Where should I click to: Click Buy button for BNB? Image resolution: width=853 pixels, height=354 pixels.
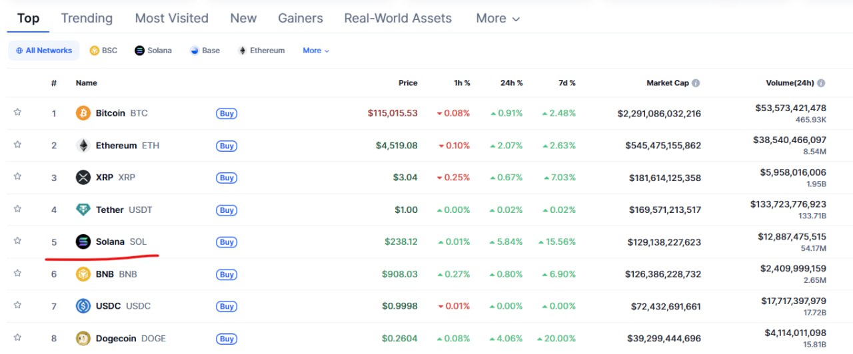pyautogui.click(x=227, y=274)
